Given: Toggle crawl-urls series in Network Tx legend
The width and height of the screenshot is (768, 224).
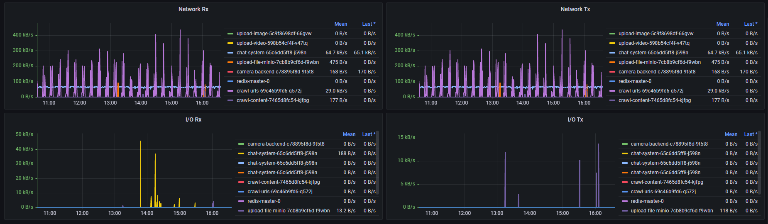Looking at the screenshot, I should (x=651, y=91).
